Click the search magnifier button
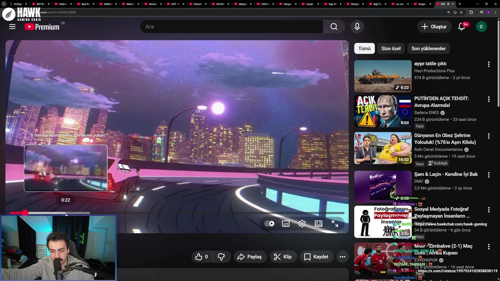 (334, 27)
